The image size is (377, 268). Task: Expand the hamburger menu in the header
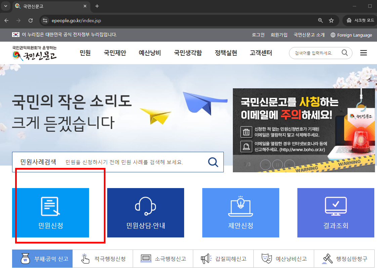click(x=363, y=53)
